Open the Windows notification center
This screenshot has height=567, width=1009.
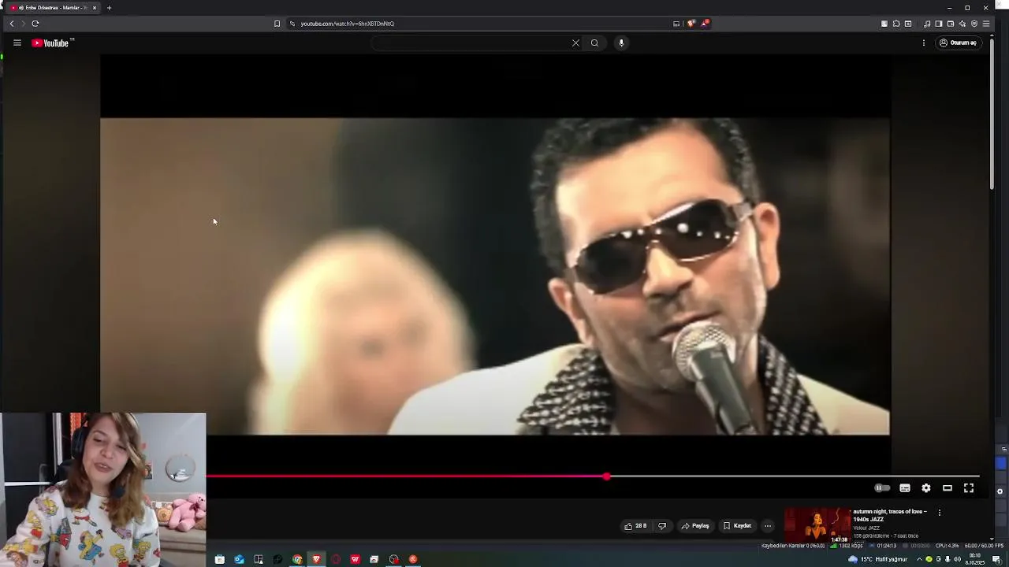(996, 559)
